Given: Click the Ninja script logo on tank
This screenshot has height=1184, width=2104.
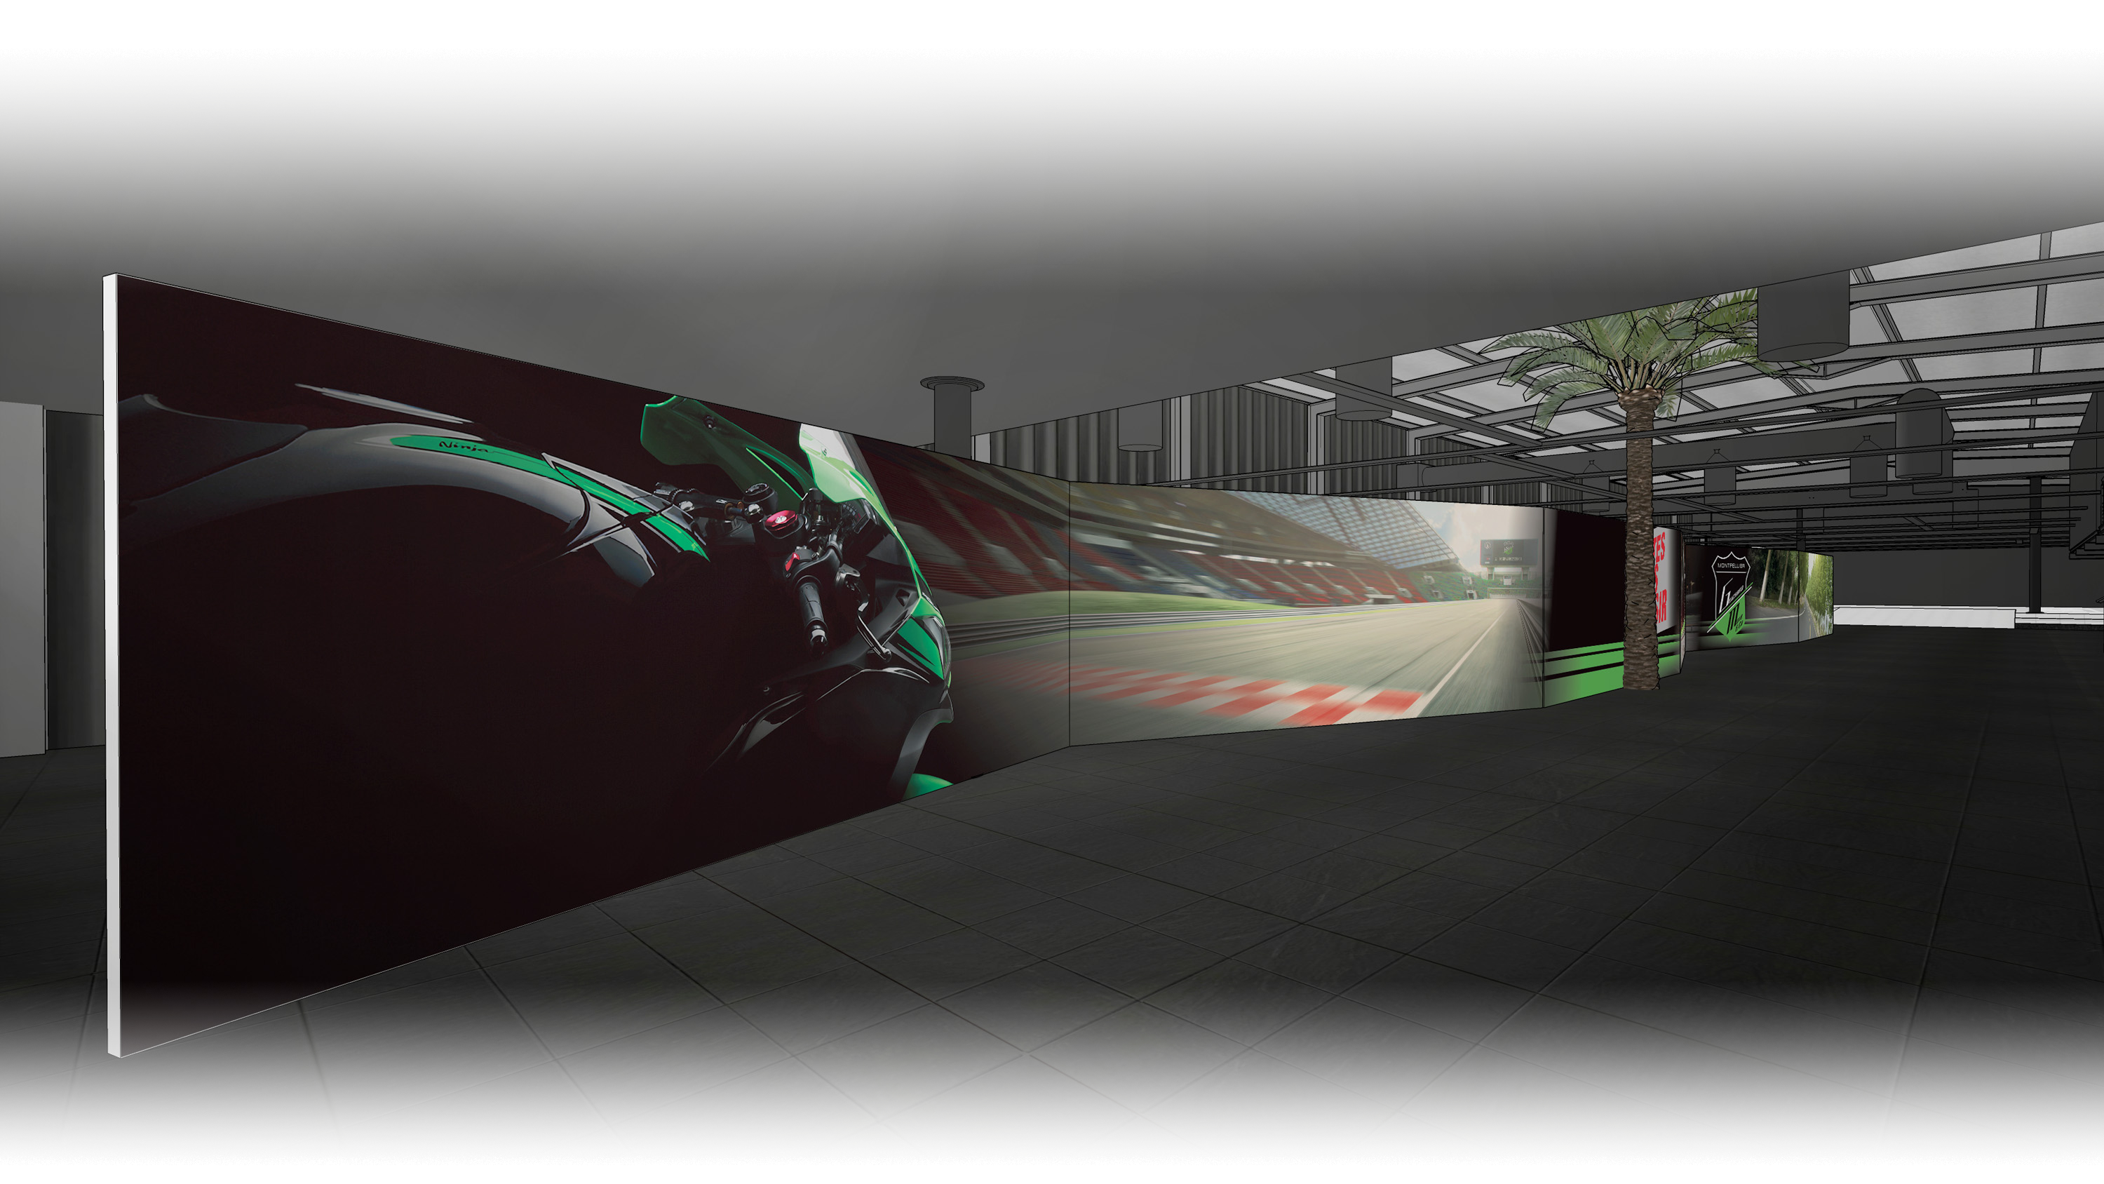Looking at the screenshot, I should (464, 446).
